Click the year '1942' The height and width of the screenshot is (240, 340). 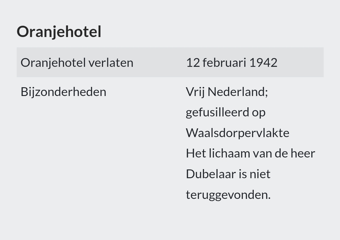click(263, 63)
